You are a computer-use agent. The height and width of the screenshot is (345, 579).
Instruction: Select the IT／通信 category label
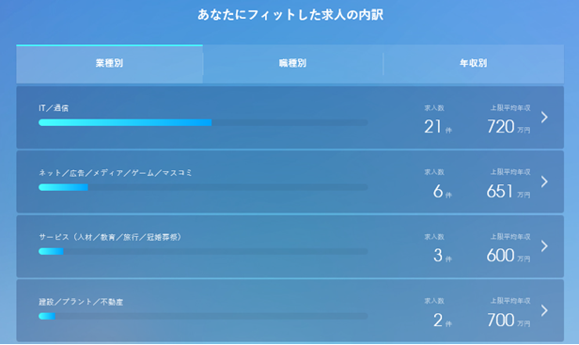point(54,108)
